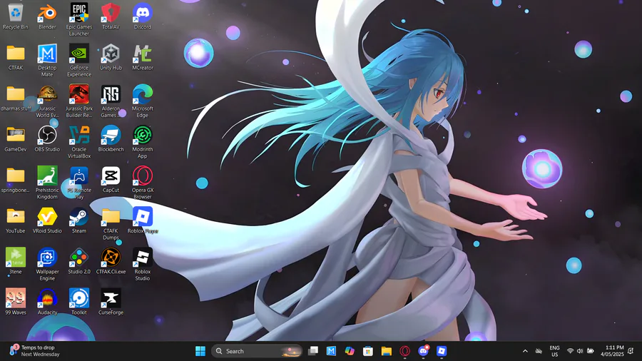The image size is (642, 361).
Task: Open Epic Games Launcher shortcut
Action: coord(79,20)
